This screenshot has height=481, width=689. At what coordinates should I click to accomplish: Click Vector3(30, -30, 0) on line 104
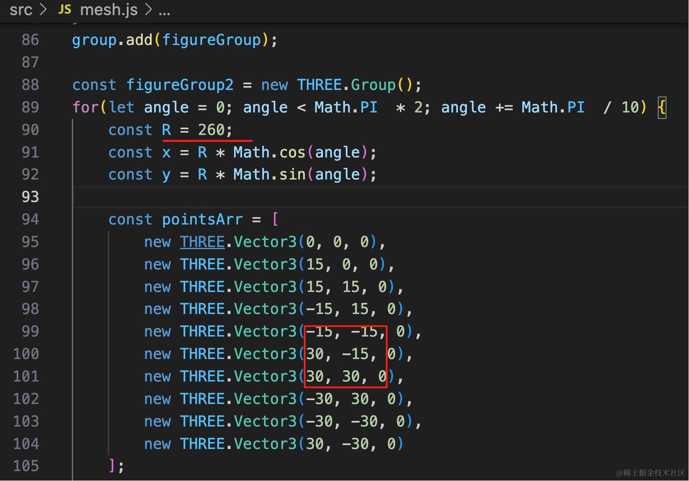tap(319, 444)
